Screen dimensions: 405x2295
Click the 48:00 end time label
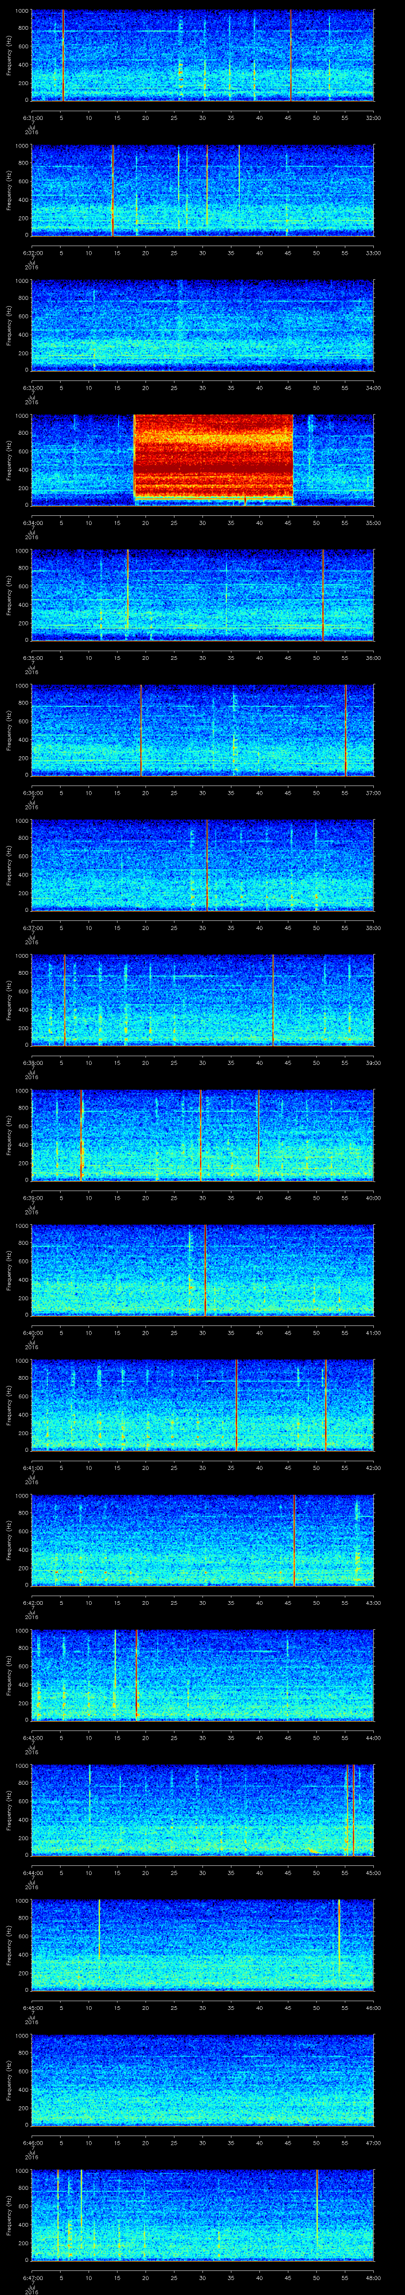pyautogui.click(x=373, y=2277)
